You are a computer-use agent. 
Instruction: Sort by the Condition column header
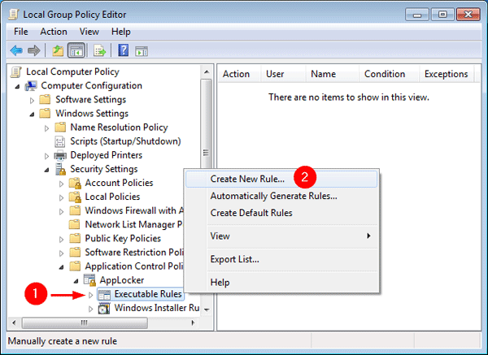[x=385, y=74]
